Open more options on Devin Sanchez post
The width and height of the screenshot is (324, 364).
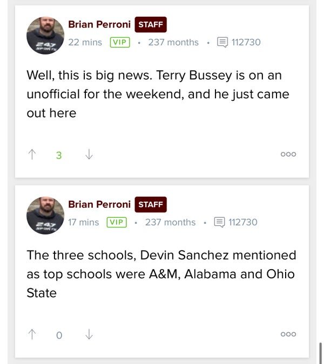tap(288, 334)
